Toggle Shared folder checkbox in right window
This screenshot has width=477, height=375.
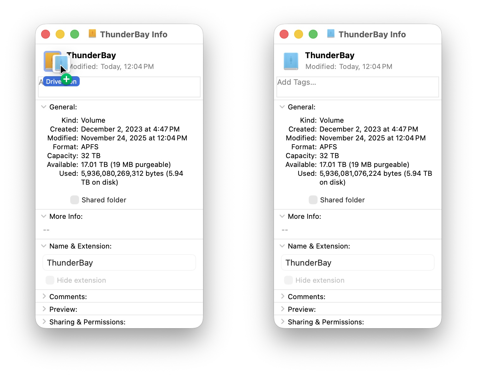(x=313, y=200)
